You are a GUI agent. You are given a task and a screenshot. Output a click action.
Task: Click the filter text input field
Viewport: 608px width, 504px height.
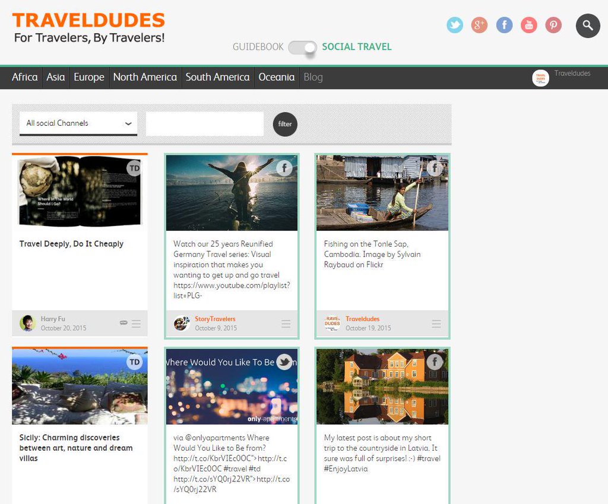[205, 124]
